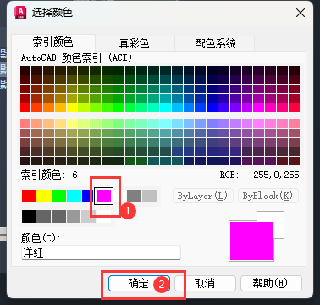Select the magenta standard color swatch
The width and height of the screenshot is (320, 305).
[x=103, y=196]
